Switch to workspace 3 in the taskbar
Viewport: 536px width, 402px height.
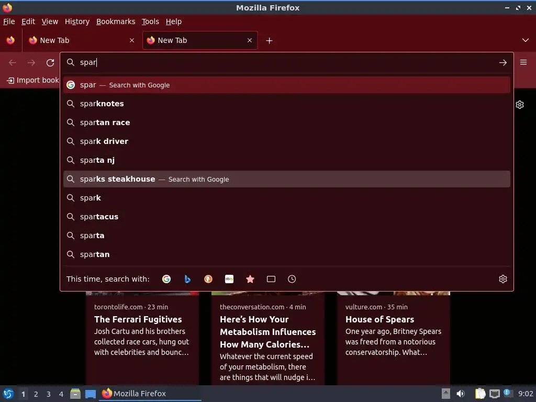tap(49, 394)
